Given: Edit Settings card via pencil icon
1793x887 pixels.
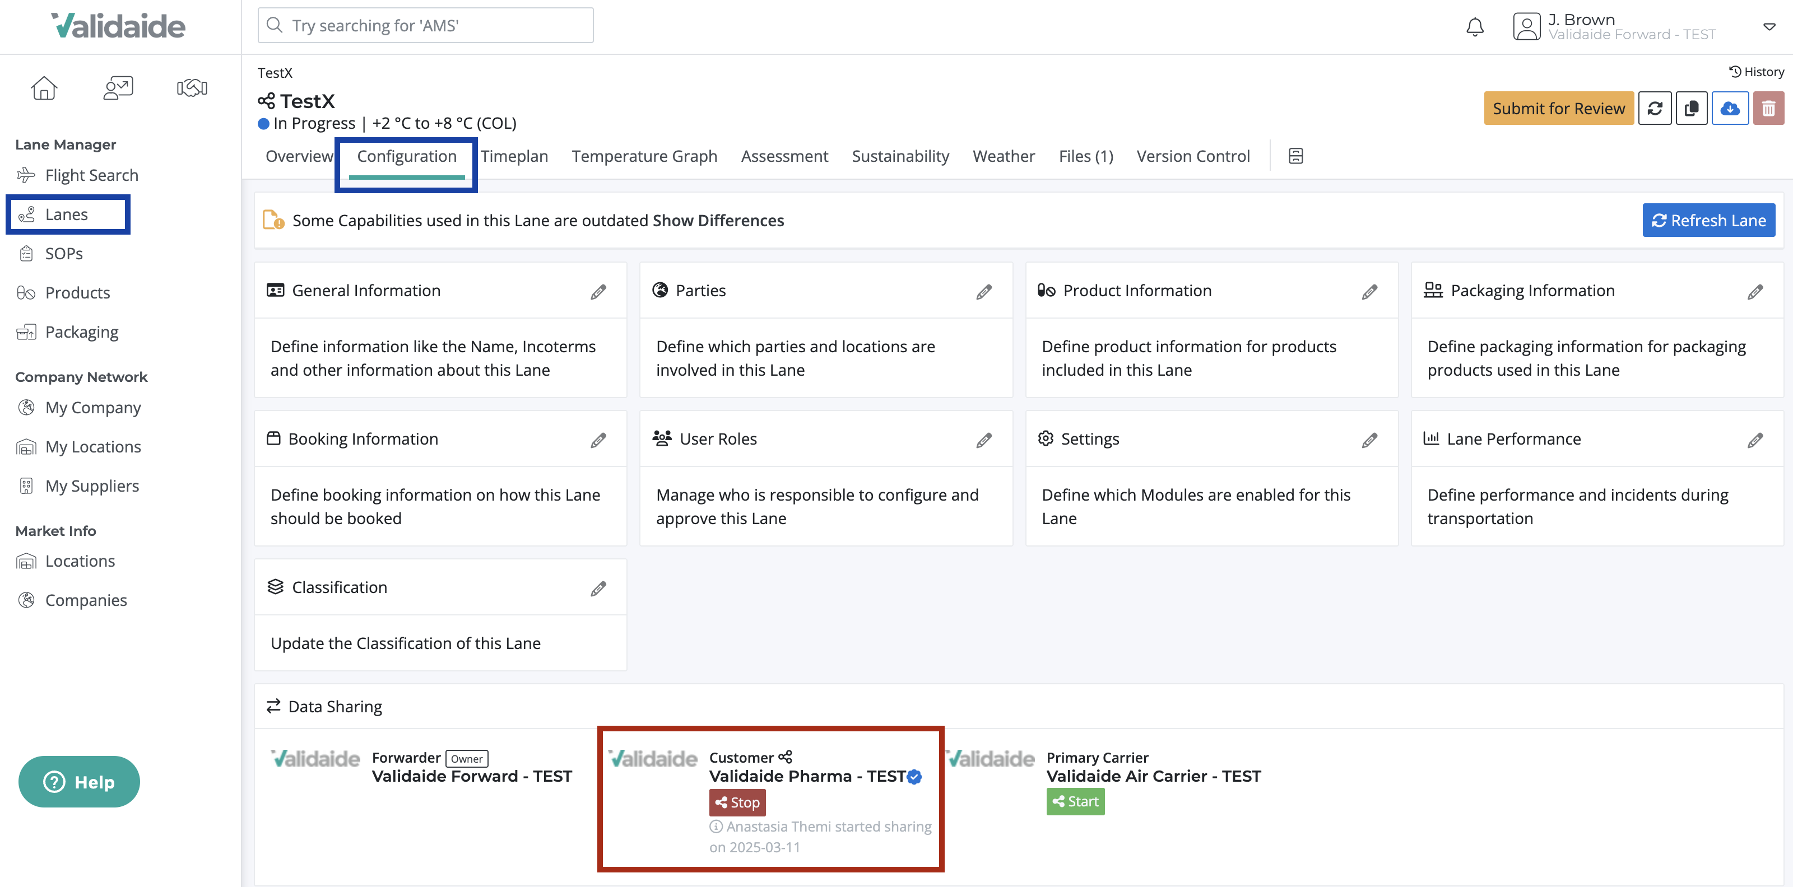Looking at the screenshot, I should click(x=1369, y=440).
